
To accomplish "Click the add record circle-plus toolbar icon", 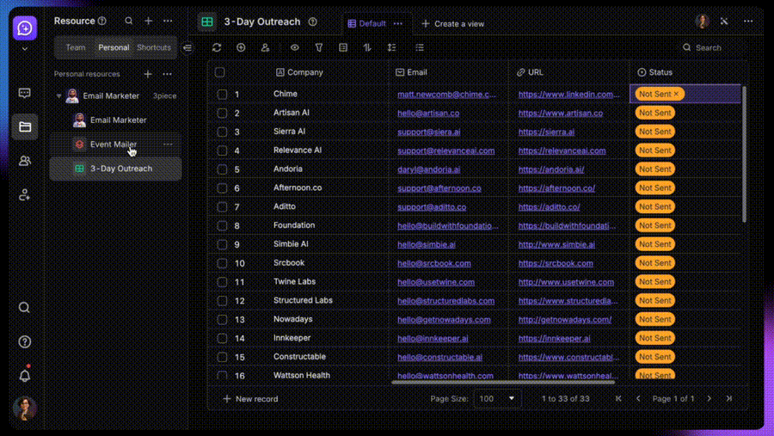I will click(241, 47).
